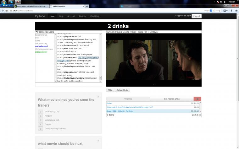Open the downloads arrow panel
This screenshot has width=239, height=149.
pos(231,11)
